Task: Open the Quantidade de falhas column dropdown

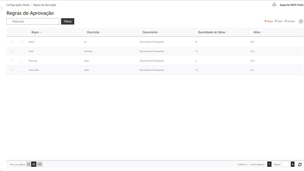Action: [x=228, y=32]
